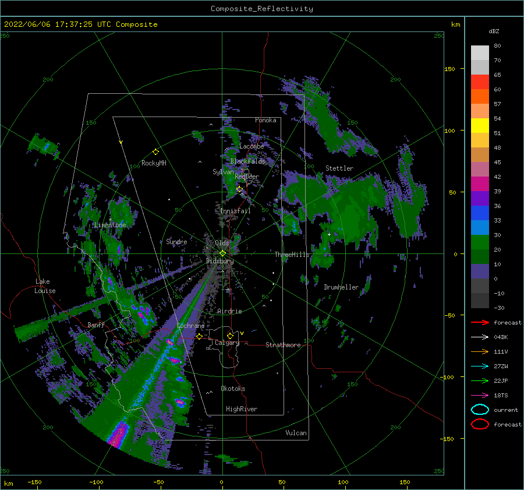Image resolution: width=524 pixels, height=490 pixels.
Task: Select the Cochrane label
Action: (190, 326)
